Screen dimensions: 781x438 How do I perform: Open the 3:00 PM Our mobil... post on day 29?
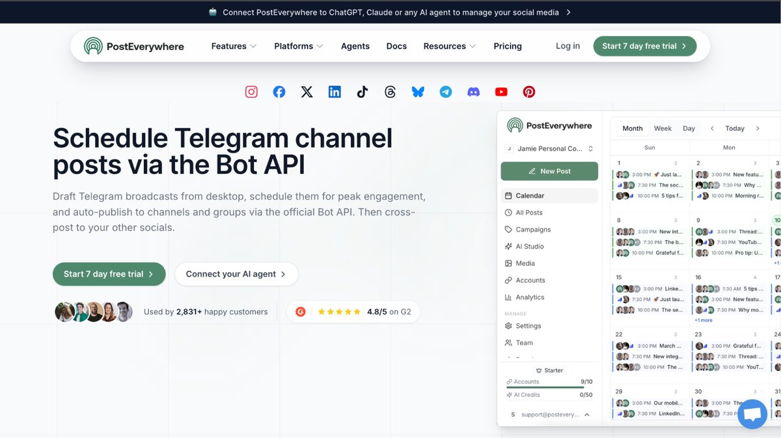click(650, 403)
